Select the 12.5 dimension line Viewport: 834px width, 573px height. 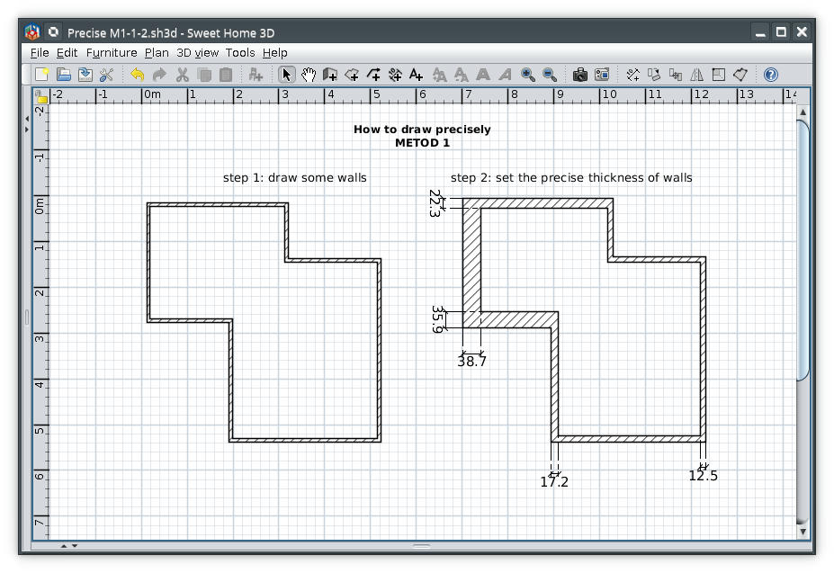point(704,467)
